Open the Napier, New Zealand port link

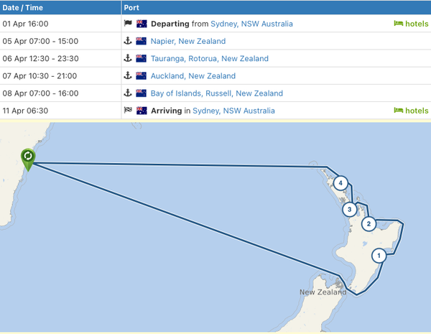coord(188,41)
